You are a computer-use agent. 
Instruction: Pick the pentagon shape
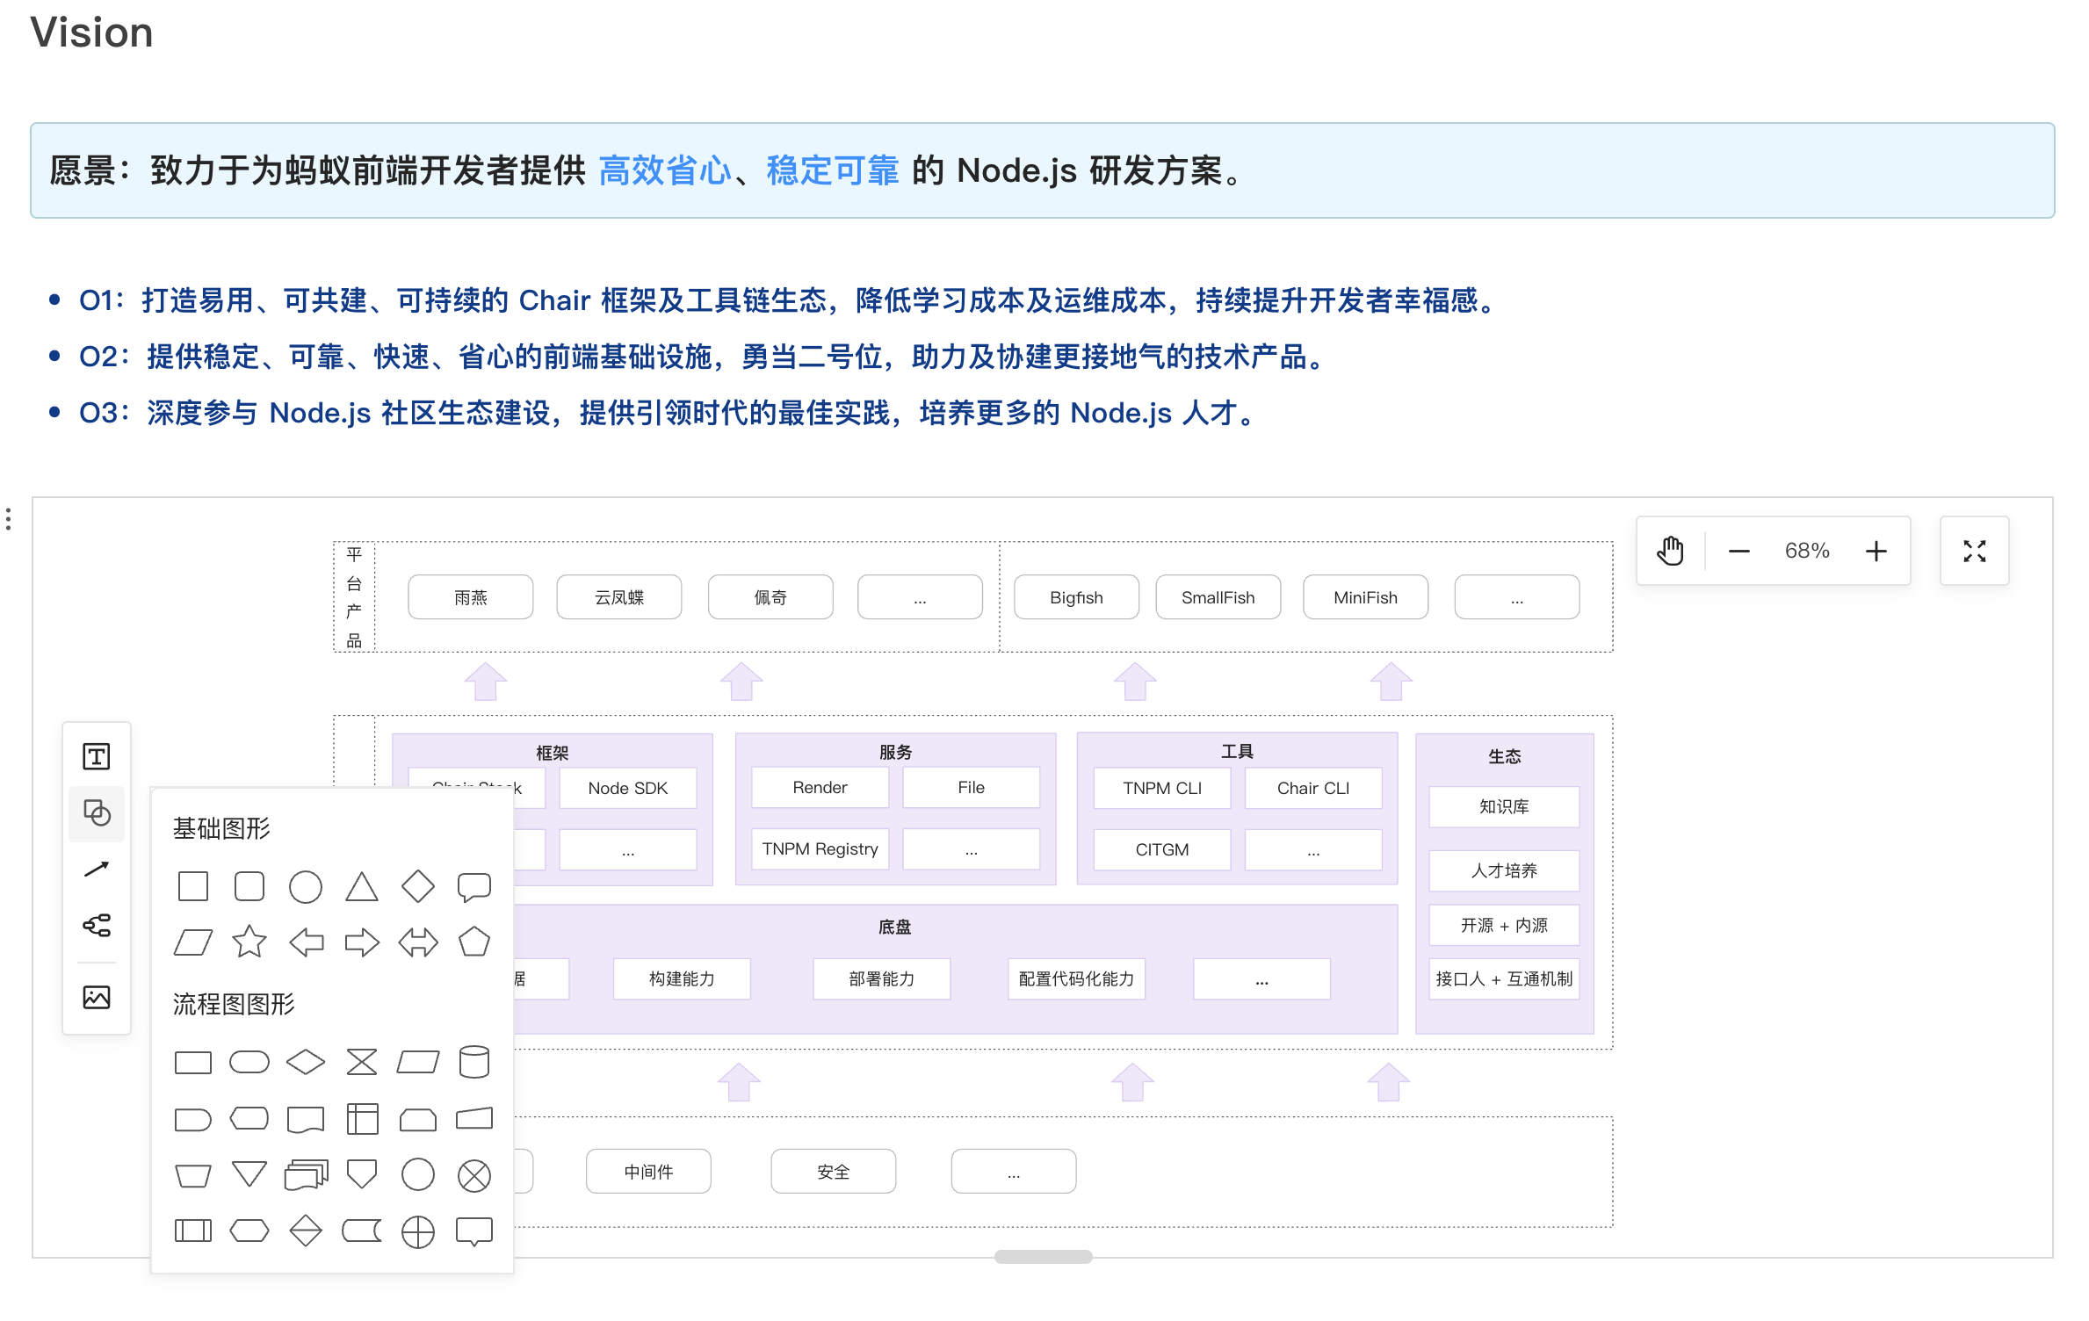coord(474,942)
